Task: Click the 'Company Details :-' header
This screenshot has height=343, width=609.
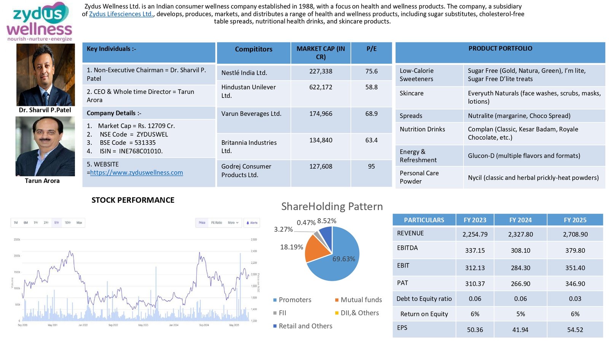Action: (149, 113)
